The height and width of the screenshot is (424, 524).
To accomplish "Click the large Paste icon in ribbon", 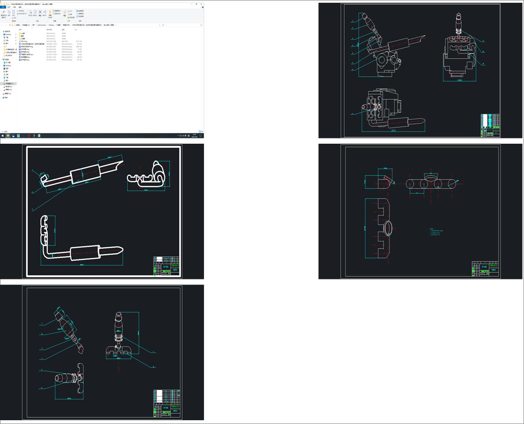I will 13,12.
